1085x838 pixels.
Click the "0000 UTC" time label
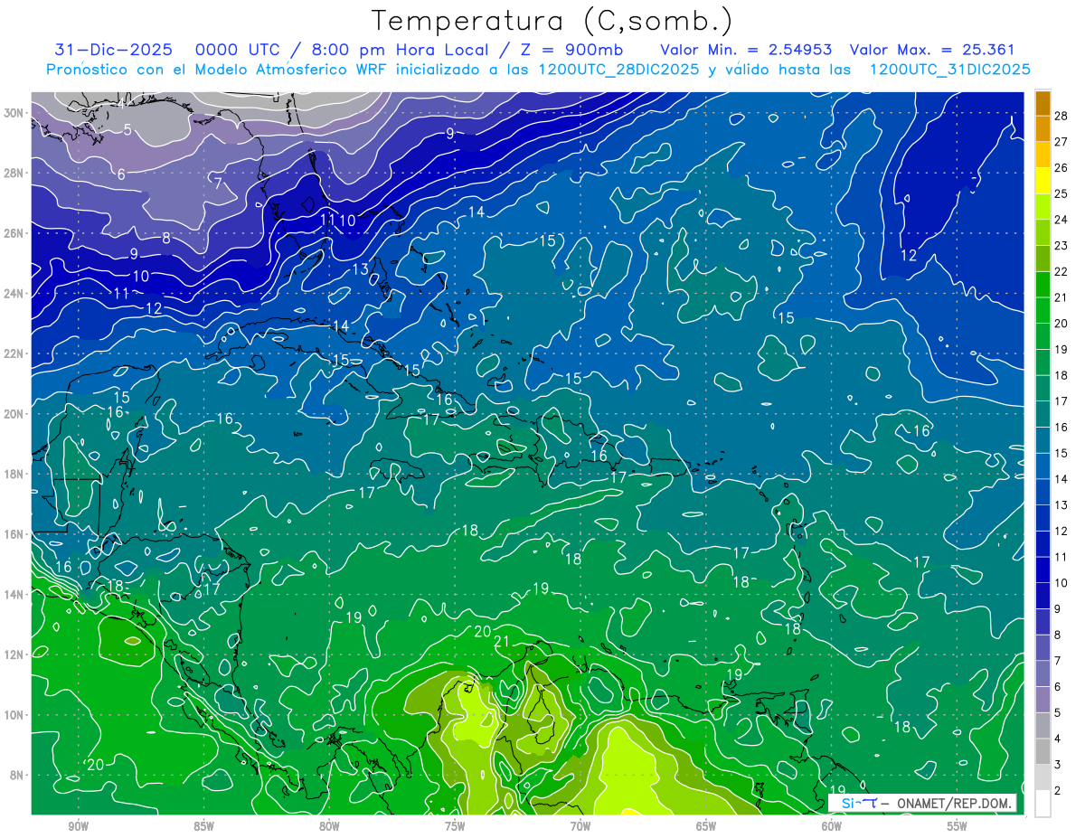click(239, 50)
